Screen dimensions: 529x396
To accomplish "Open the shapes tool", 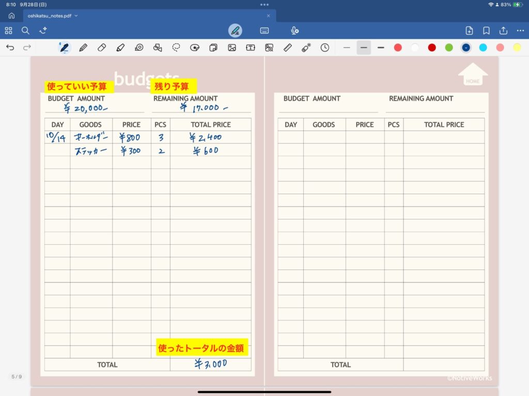I will [x=158, y=47].
